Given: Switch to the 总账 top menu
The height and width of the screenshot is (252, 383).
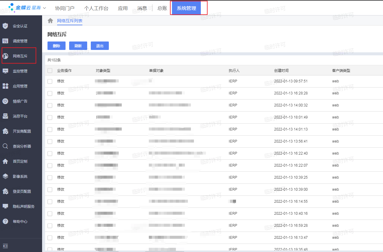Looking at the screenshot, I should [162, 8].
